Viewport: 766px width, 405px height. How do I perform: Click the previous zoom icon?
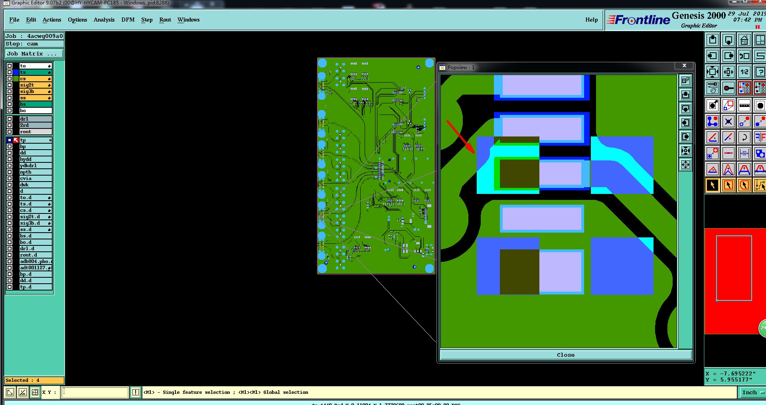pos(744,56)
